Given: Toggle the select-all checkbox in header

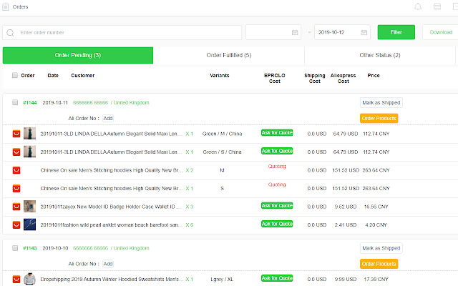Looking at the screenshot, I should point(15,75).
